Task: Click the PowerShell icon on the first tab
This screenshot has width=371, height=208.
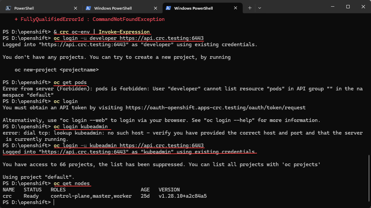Action: click(x=8, y=8)
